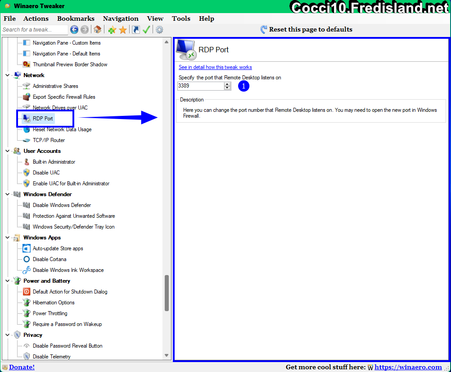The height and width of the screenshot is (372, 451).
Task: Click the Reset Network Data Usage icon
Action: coord(27,130)
